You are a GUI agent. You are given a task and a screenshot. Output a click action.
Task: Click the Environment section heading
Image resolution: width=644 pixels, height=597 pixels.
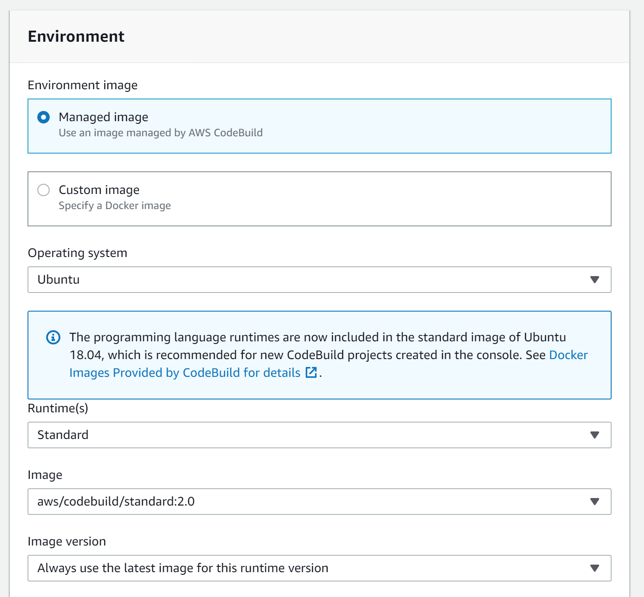point(76,36)
